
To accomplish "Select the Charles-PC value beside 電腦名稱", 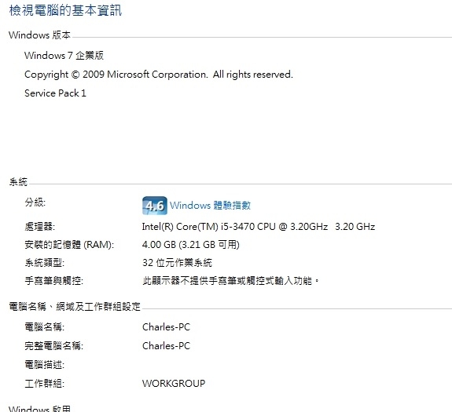I will pyautogui.click(x=167, y=327).
